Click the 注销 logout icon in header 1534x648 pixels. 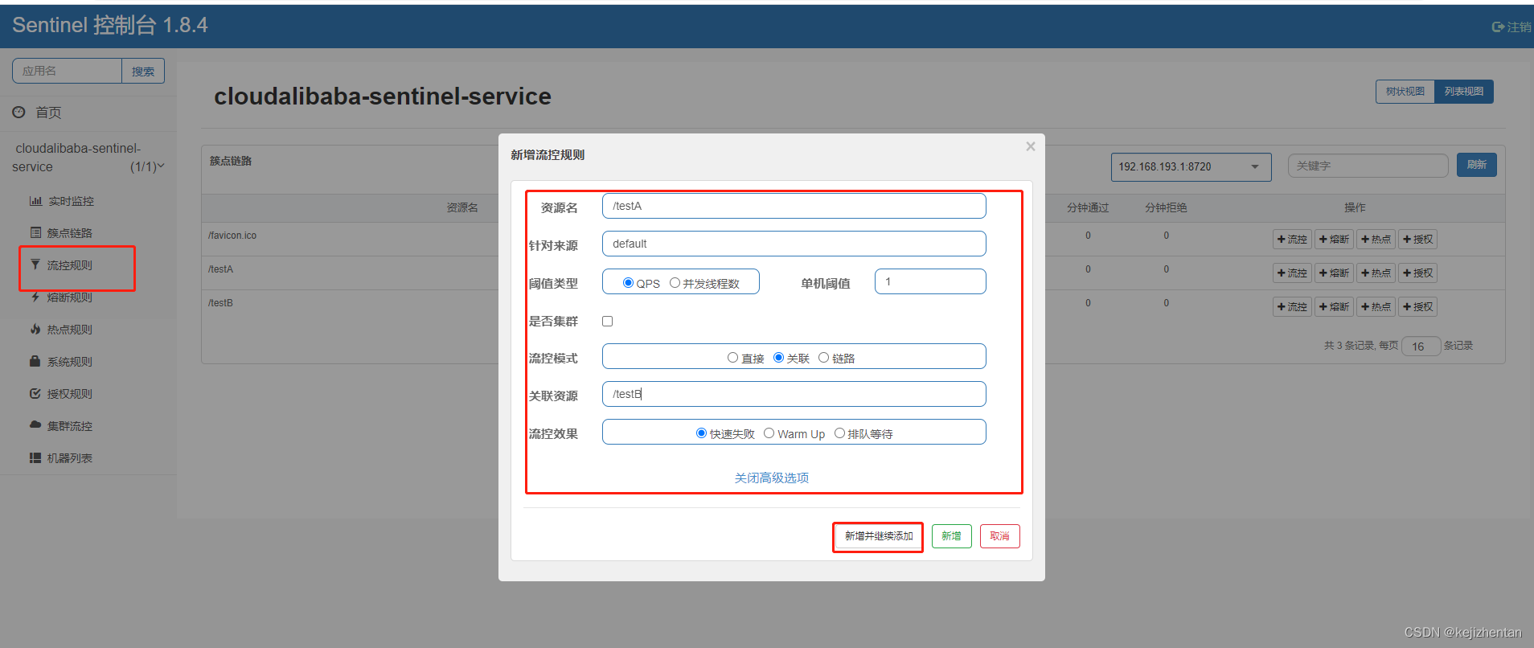tap(1498, 27)
